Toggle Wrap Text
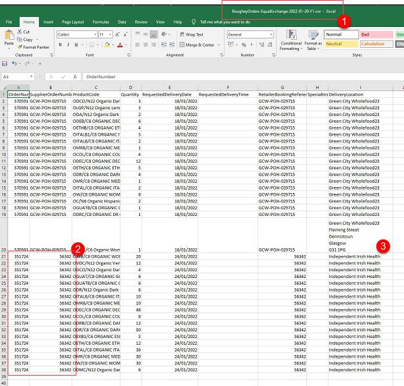404x386 pixels. click(x=191, y=34)
